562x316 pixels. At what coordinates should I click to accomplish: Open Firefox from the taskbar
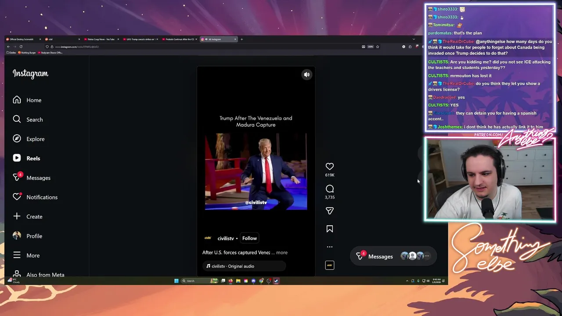[231, 281]
